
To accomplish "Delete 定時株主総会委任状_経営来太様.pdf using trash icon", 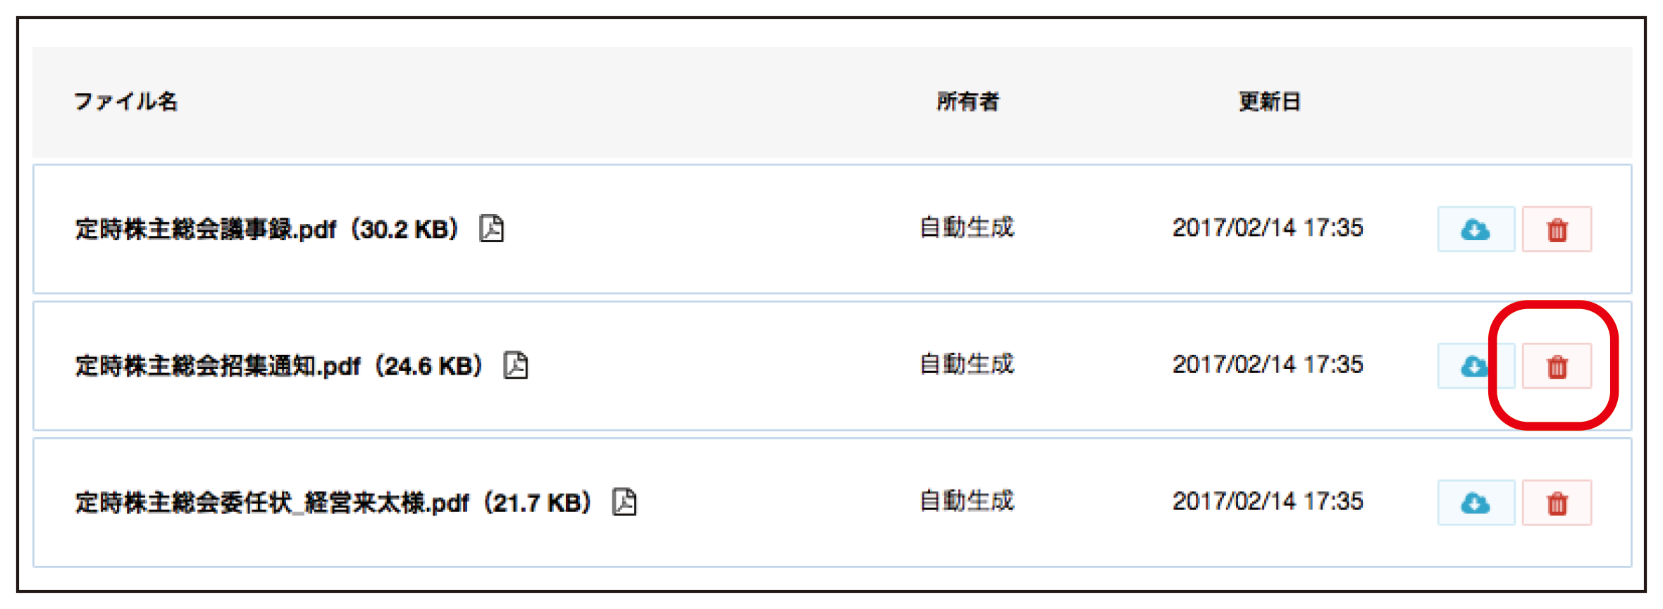I will (x=1557, y=502).
